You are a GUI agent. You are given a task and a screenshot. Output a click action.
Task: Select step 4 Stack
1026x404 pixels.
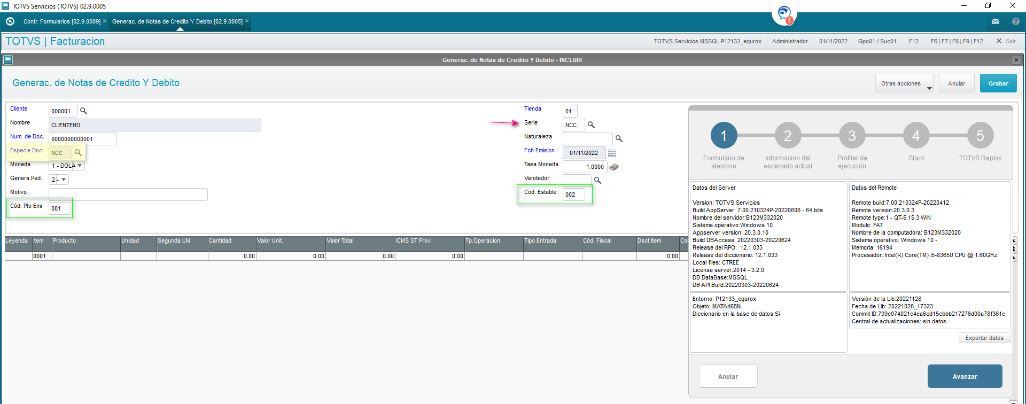[x=916, y=136]
